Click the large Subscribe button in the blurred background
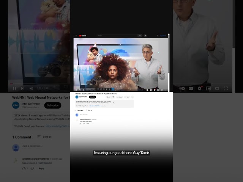The height and width of the screenshot is (182, 243). tap(53, 105)
